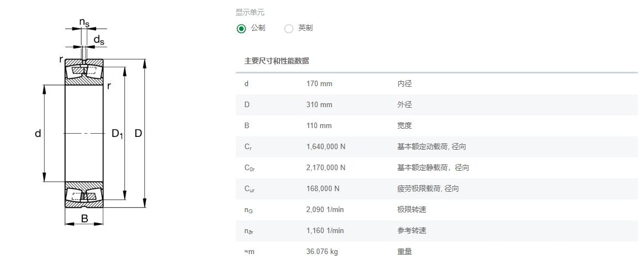The height and width of the screenshot is (269, 644).
Task: Click the 2,090 1/min limiting speed value
Action: [325, 209]
